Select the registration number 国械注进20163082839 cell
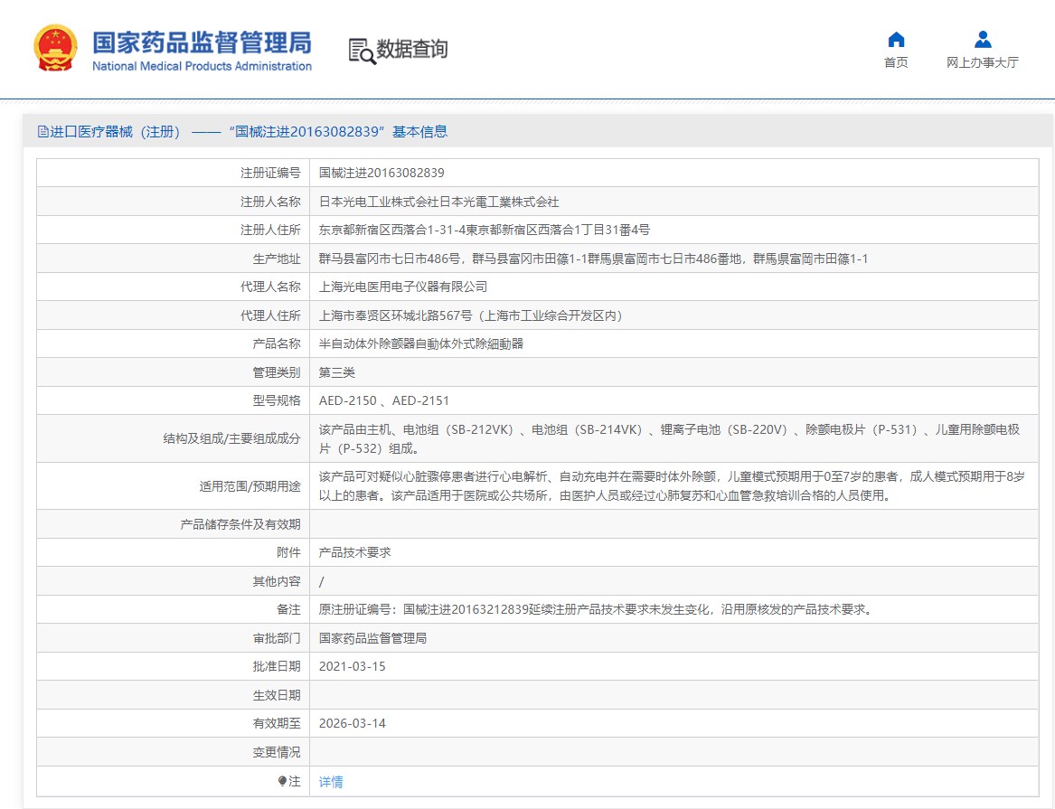This screenshot has height=809, width=1055. [x=381, y=173]
